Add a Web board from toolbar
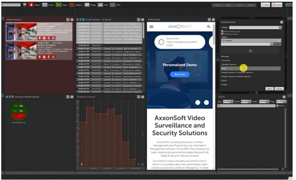 103,5
